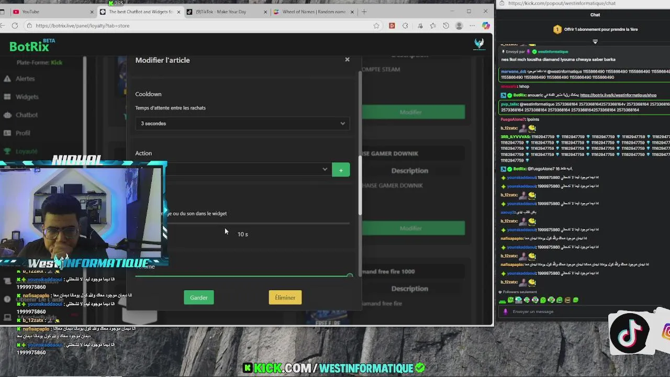Screen dimensions: 670x377
Task: Close the TikTok tab
Action: (265, 12)
